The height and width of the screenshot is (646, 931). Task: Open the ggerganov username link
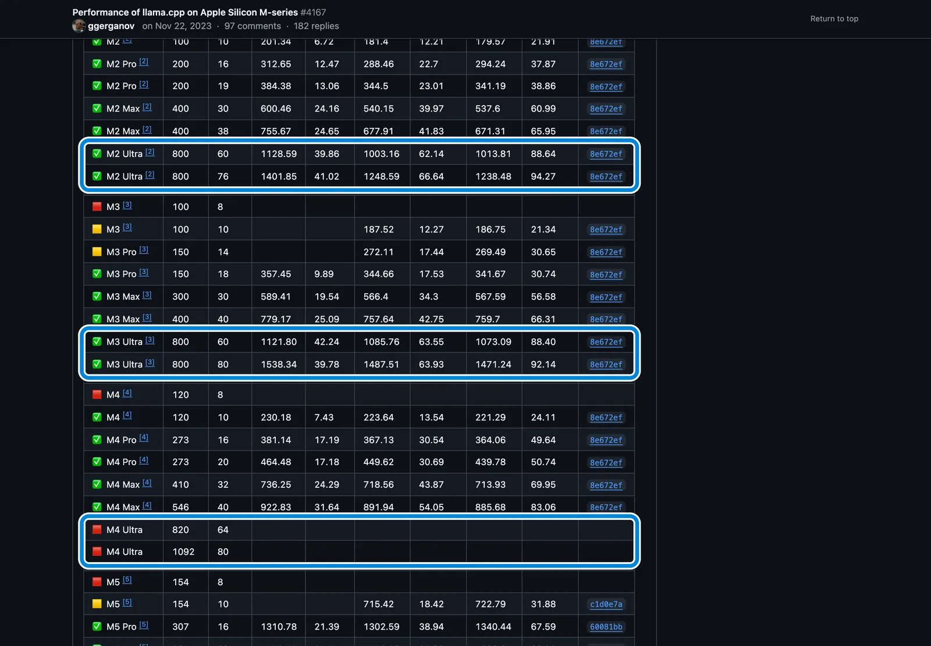pyautogui.click(x=111, y=26)
